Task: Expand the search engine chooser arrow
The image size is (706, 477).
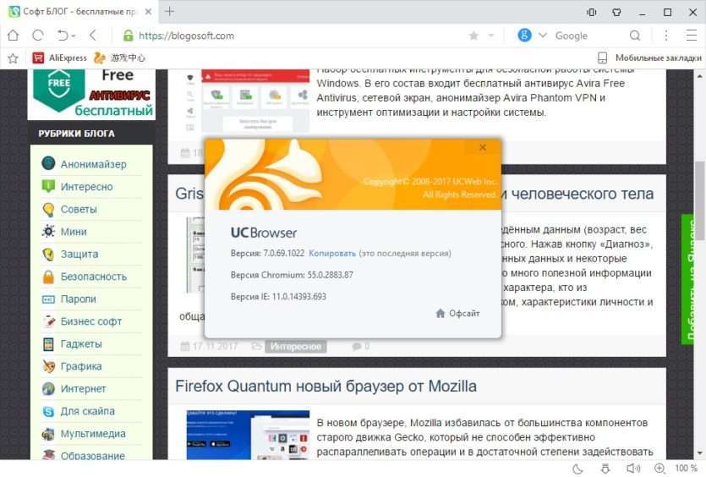Action: point(543,36)
